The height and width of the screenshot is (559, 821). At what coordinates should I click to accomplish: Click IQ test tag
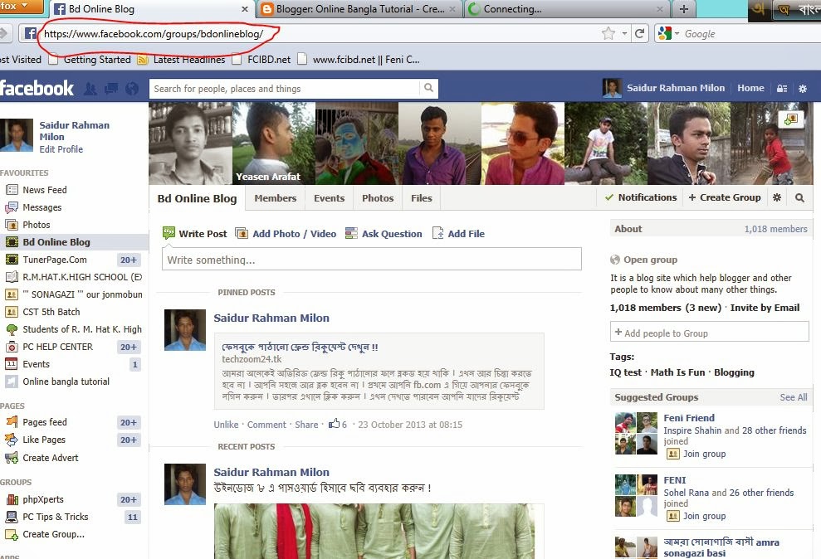coord(626,372)
